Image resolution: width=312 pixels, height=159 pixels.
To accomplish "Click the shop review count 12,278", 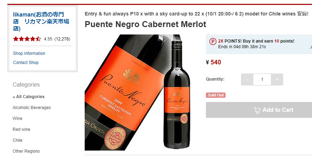I will pyautogui.click(x=62, y=39).
